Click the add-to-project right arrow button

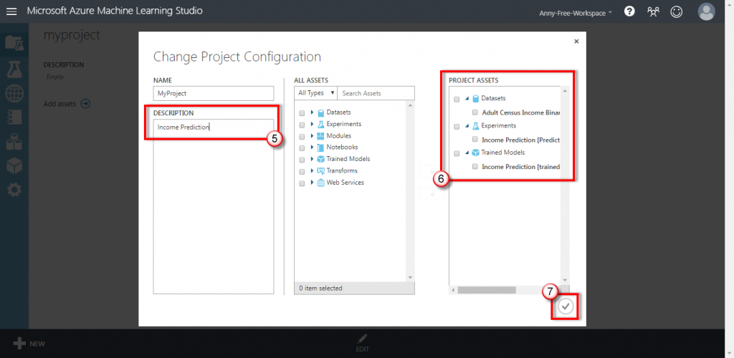432,173
